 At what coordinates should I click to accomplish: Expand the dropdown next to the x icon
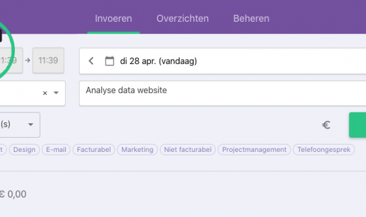(x=56, y=93)
